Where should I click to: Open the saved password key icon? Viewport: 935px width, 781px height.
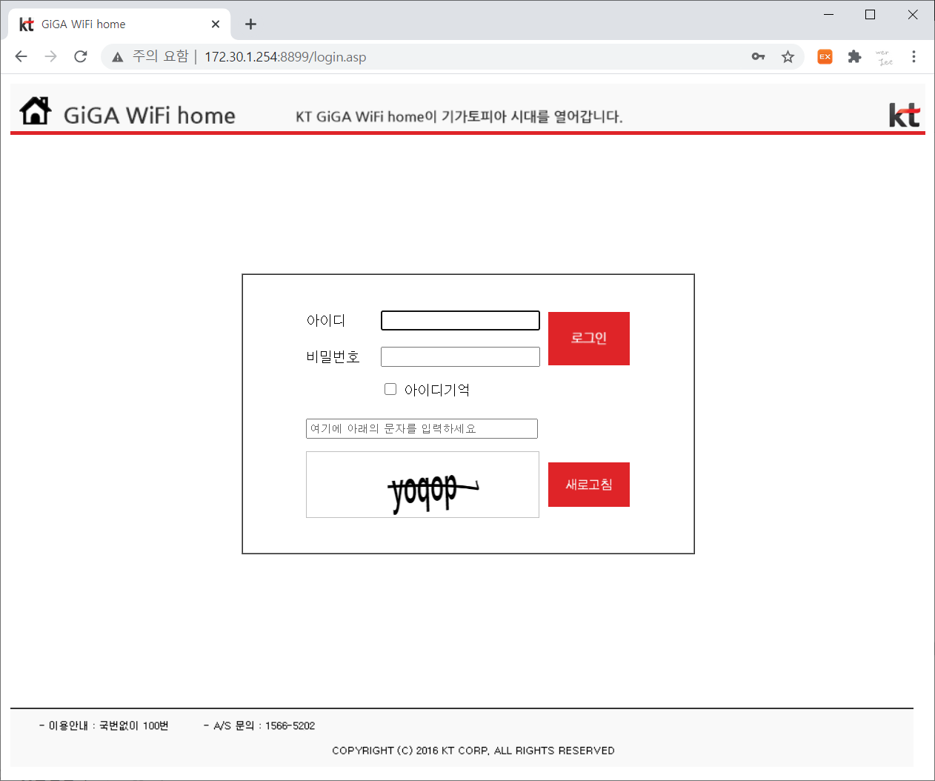point(758,56)
